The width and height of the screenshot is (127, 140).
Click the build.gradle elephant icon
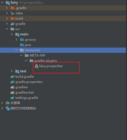pos(12,77)
